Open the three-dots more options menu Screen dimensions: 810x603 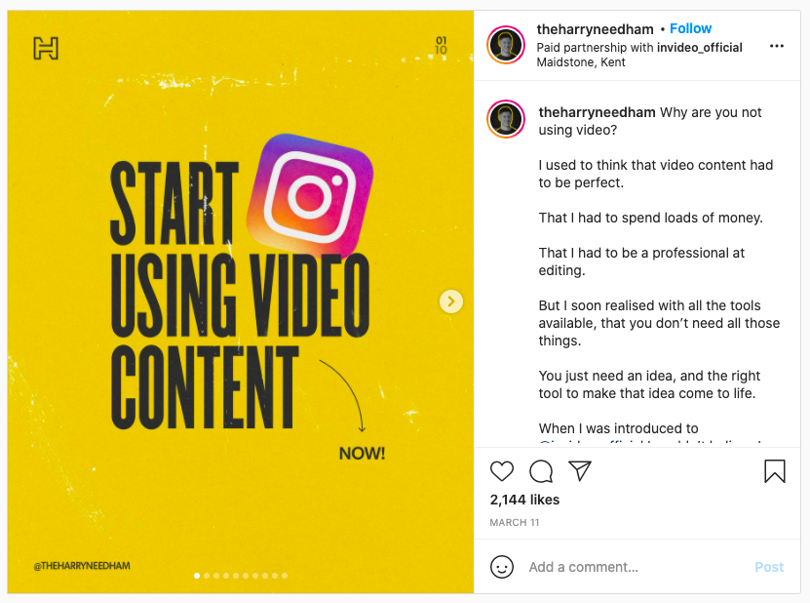777,46
